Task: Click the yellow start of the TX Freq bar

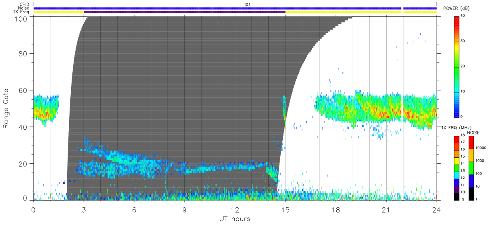Action: [x=58, y=12]
